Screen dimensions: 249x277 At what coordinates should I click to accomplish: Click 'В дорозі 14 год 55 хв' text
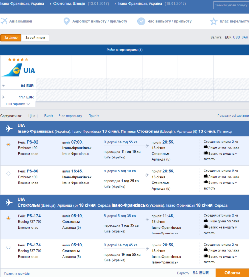[x=121, y=142]
